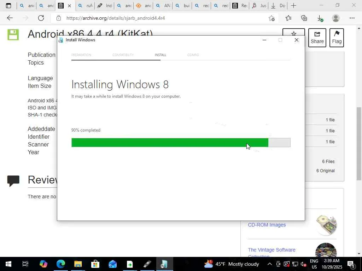This screenshot has height=271, width=362.
Task: Click the '6 Files' text
Action: click(328, 162)
